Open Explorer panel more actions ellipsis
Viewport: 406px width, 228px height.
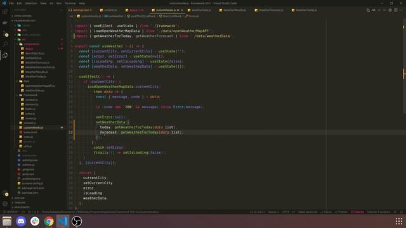click(x=62, y=10)
